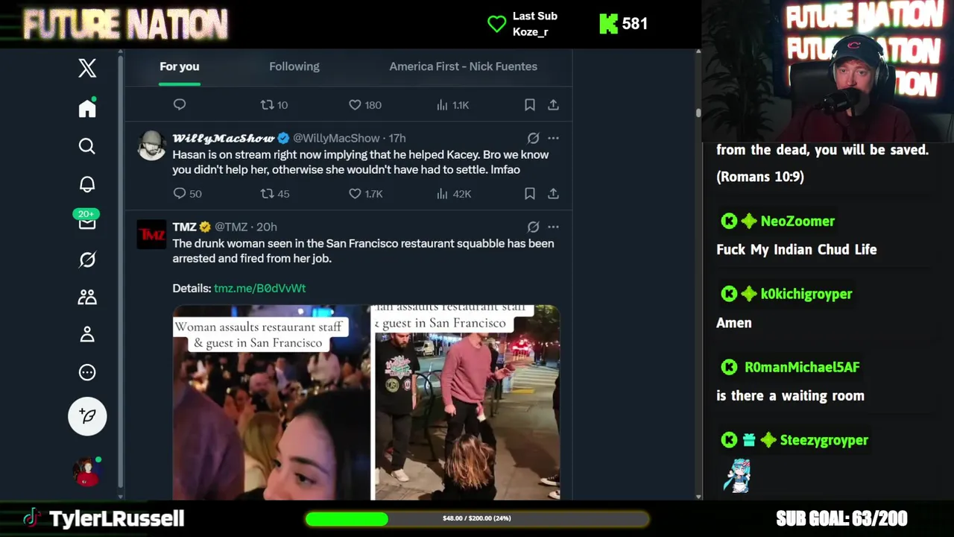Like the post showing 180 likes
The width and height of the screenshot is (954, 537).
click(x=364, y=105)
